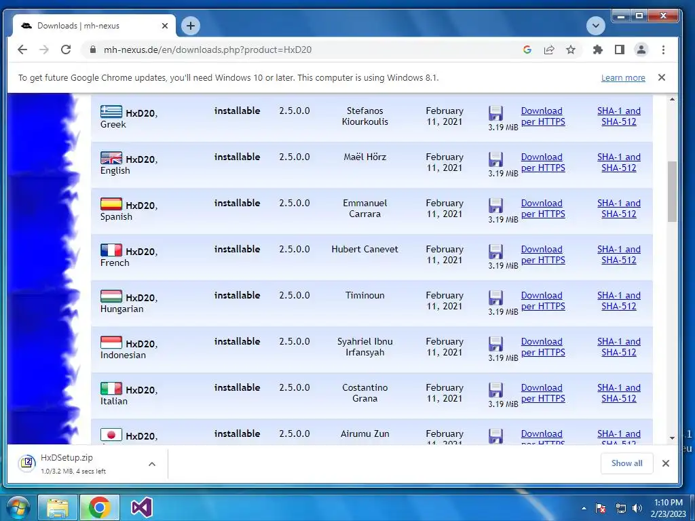Click the Spanish flag icon
Viewport: 695px width, 521px height.
click(x=111, y=204)
